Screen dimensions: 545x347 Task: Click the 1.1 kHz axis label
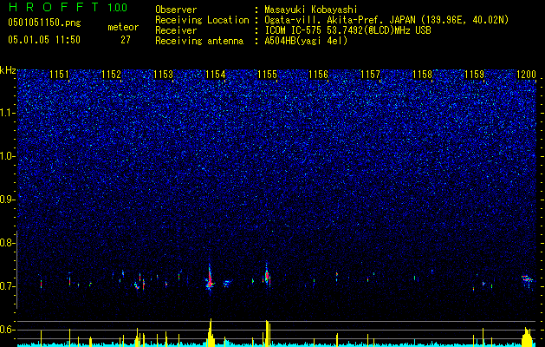(x=8, y=113)
